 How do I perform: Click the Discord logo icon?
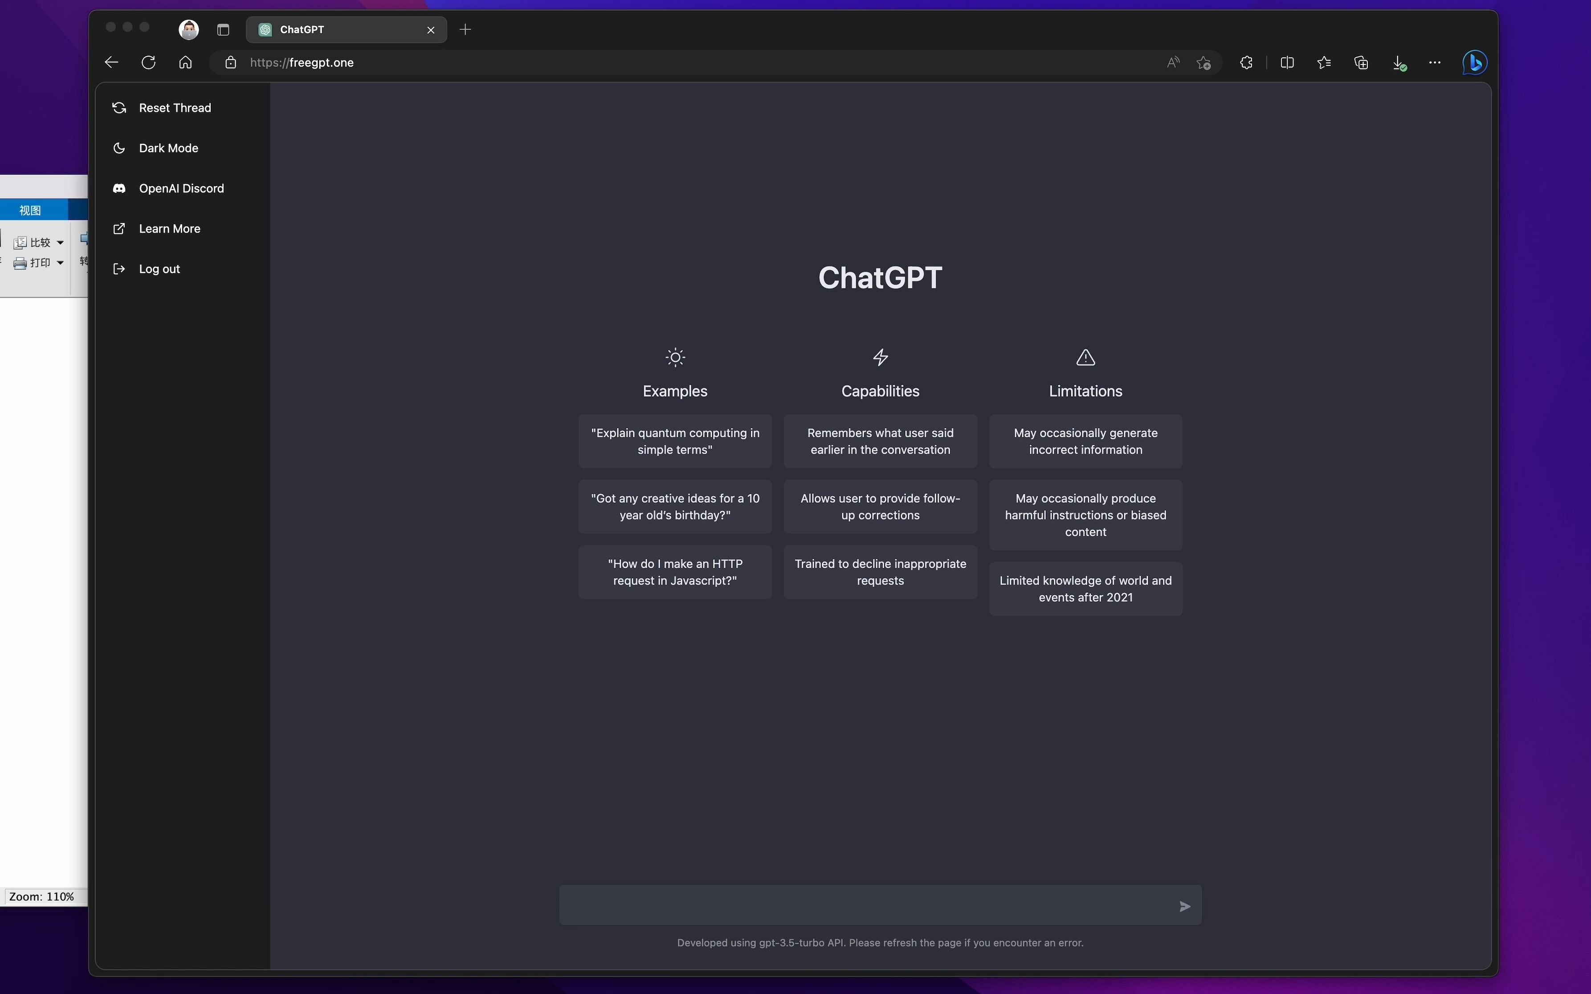(119, 188)
